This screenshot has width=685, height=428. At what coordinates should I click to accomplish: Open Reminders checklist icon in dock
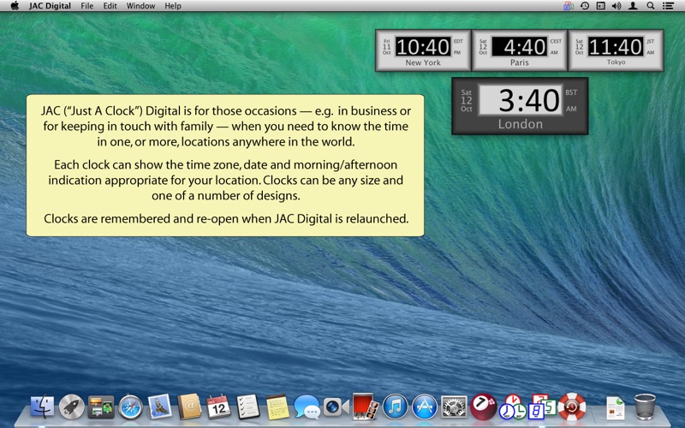(x=247, y=407)
